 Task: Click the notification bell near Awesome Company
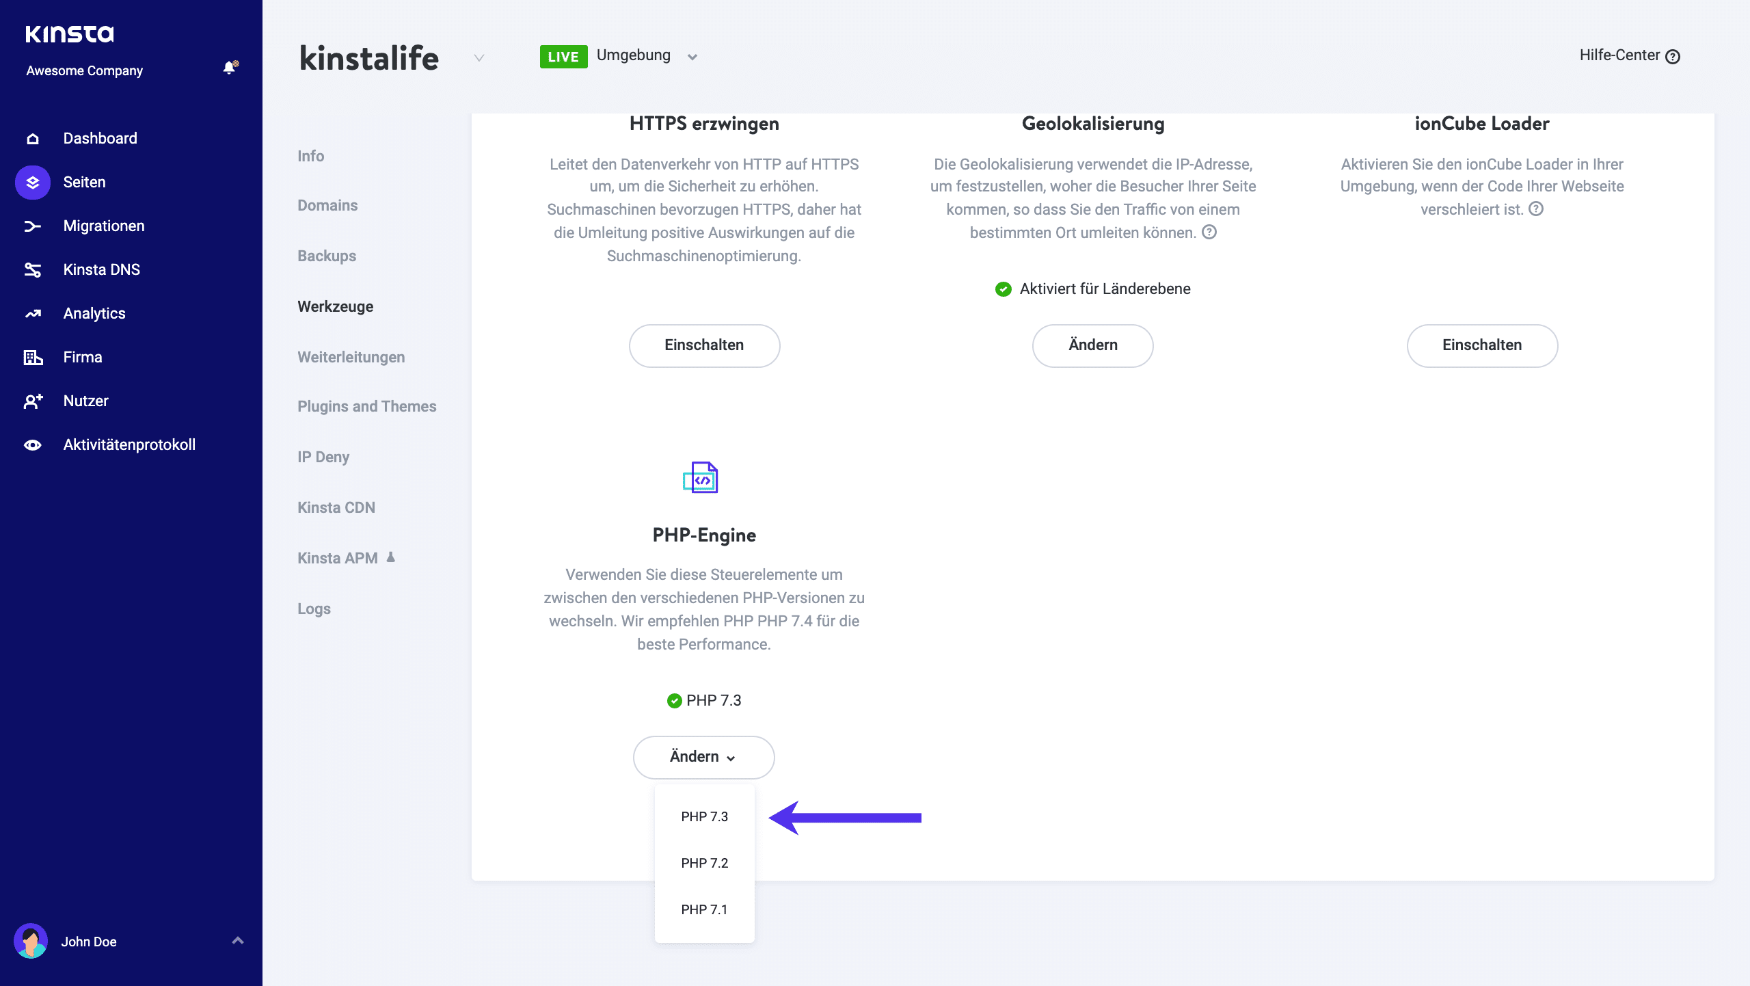click(229, 66)
